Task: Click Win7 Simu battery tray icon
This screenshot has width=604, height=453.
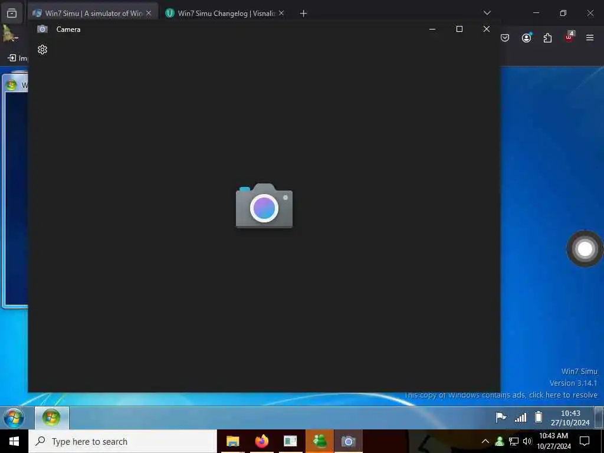Action: (539, 417)
